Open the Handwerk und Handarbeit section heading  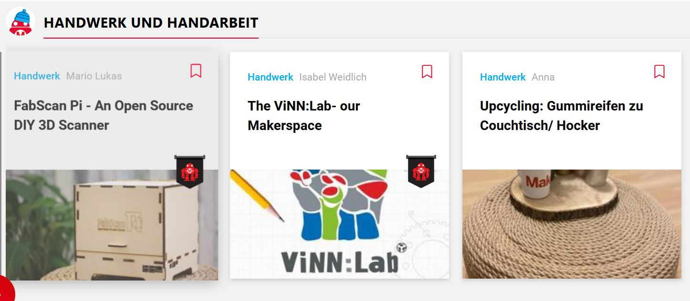point(151,22)
